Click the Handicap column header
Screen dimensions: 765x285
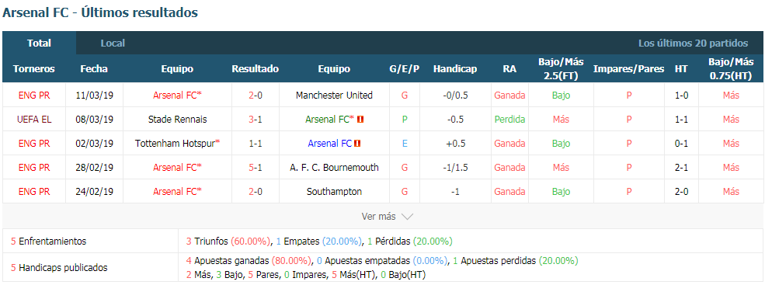click(x=454, y=69)
